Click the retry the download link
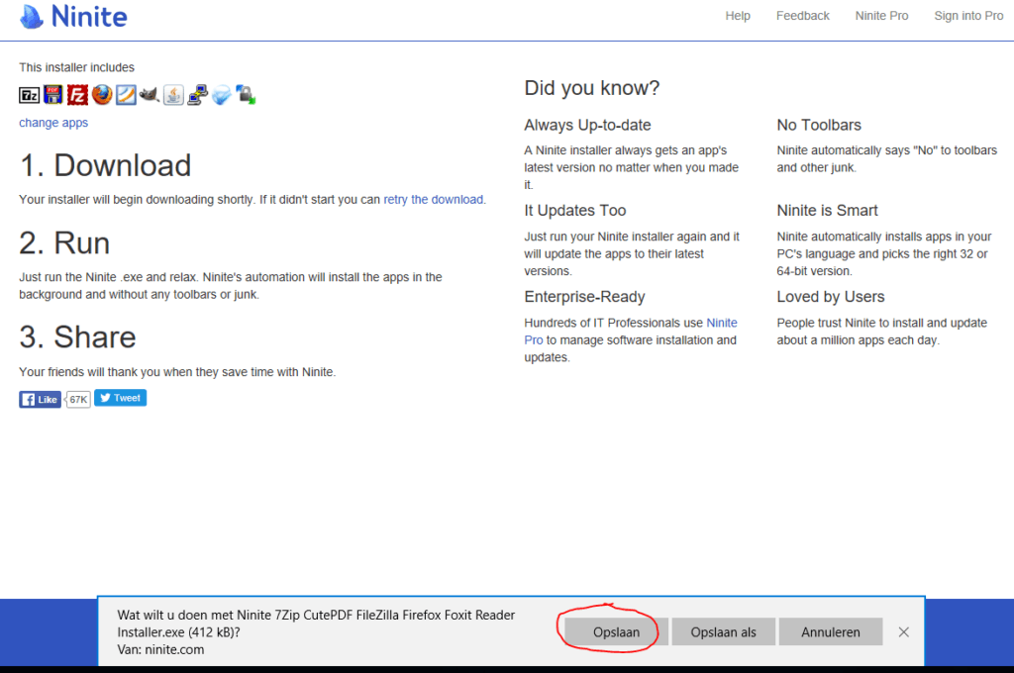 click(x=434, y=199)
